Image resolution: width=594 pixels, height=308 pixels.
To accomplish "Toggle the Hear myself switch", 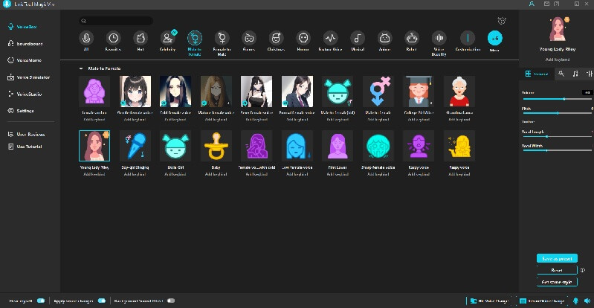I will click(x=41, y=301).
